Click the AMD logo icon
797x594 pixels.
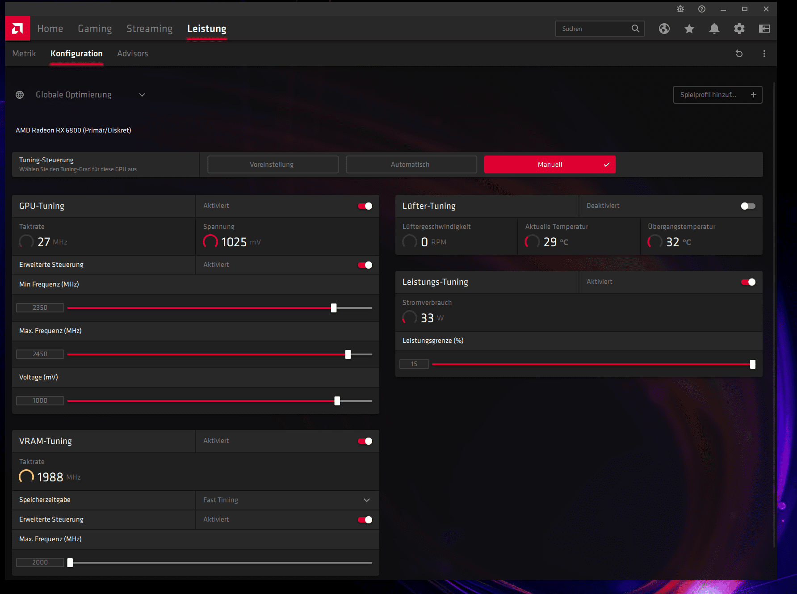coord(17,29)
